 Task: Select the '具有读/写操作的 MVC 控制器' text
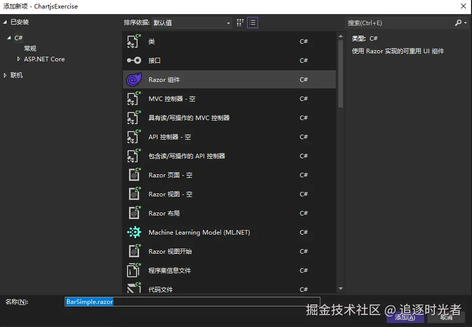[189, 118]
